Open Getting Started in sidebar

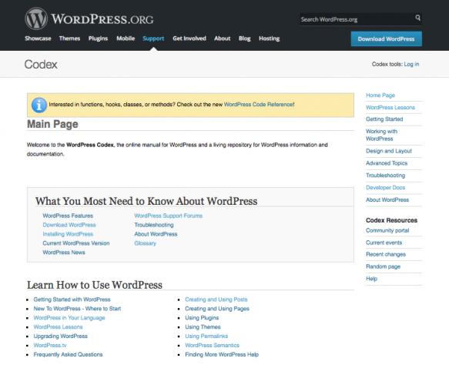click(384, 119)
